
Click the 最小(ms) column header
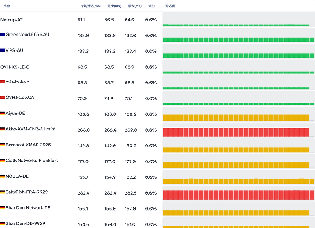coord(114,6)
